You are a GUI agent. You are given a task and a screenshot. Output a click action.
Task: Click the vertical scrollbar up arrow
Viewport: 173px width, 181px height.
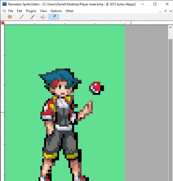point(170,28)
